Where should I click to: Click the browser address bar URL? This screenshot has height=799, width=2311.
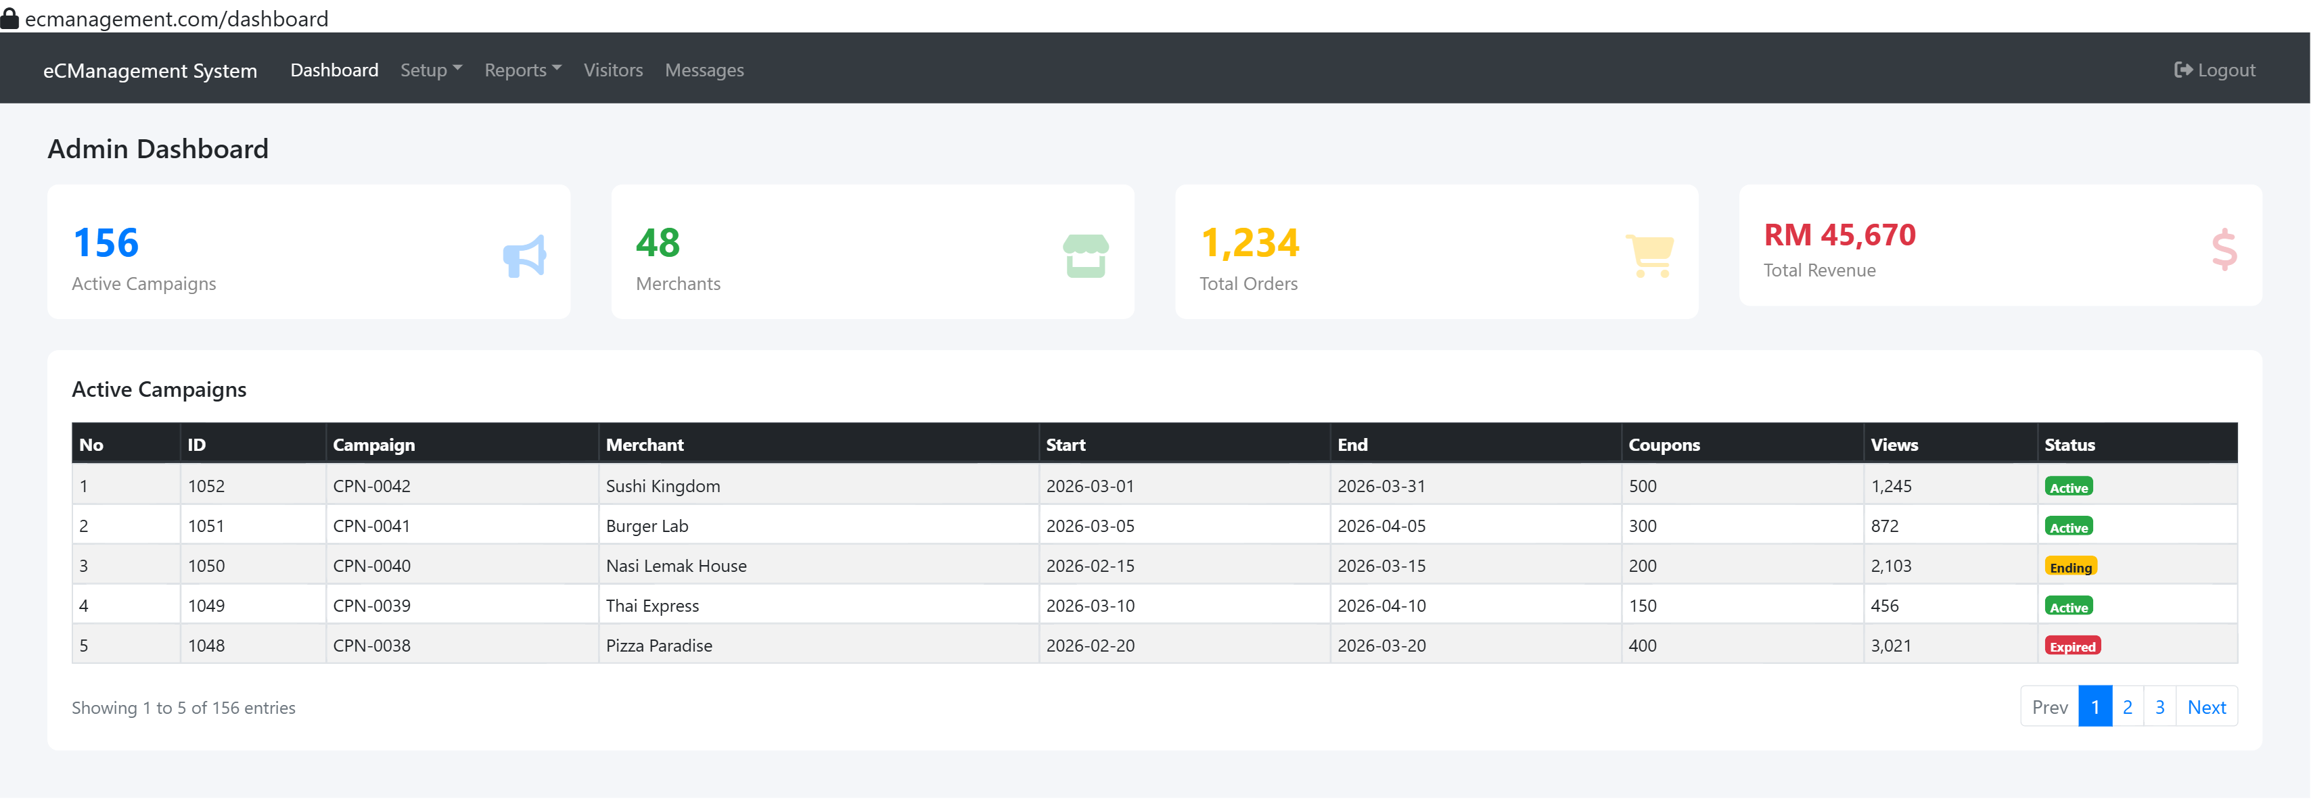coord(176,18)
